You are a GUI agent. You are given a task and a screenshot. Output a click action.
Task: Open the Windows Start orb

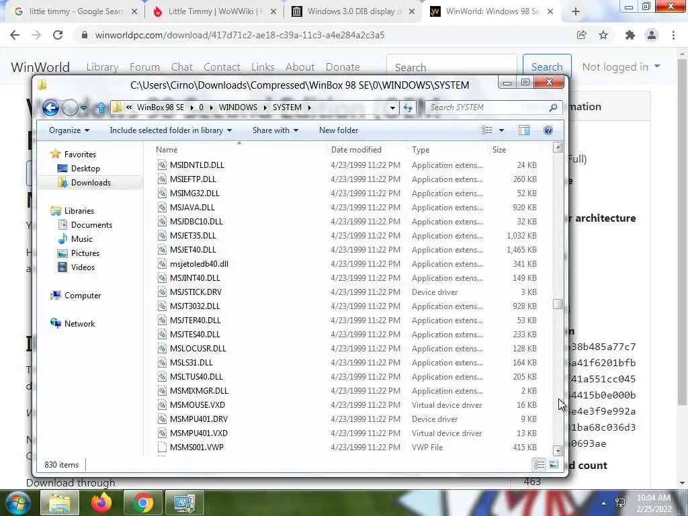[17, 503]
